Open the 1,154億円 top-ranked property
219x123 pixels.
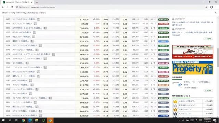click(x=187, y=101)
